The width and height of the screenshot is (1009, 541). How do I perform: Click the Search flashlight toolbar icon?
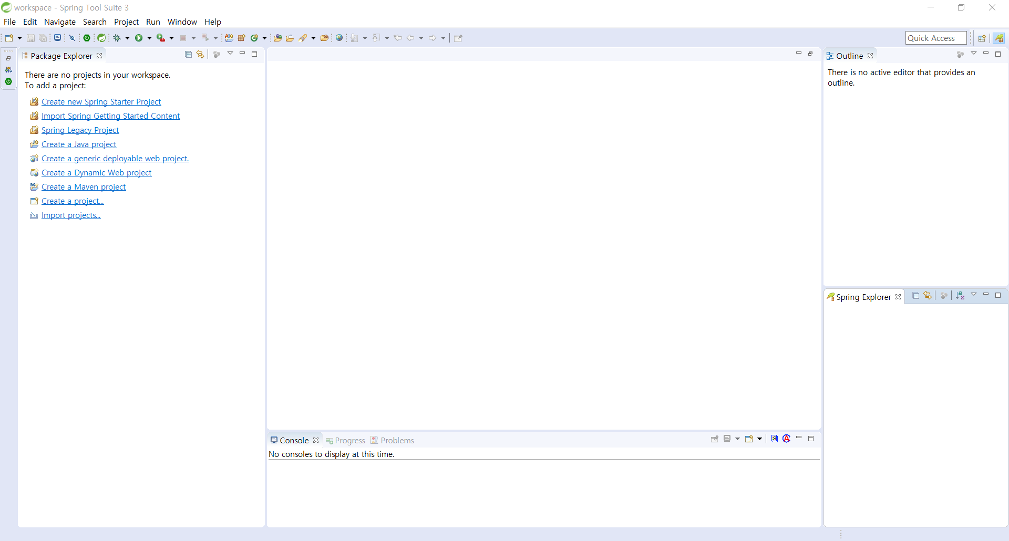pyautogui.click(x=303, y=38)
